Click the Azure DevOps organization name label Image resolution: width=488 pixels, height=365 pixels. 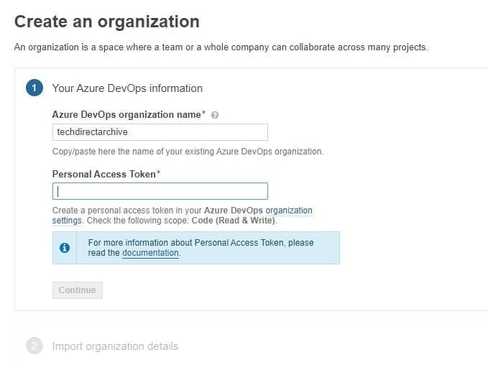tap(126, 115)
